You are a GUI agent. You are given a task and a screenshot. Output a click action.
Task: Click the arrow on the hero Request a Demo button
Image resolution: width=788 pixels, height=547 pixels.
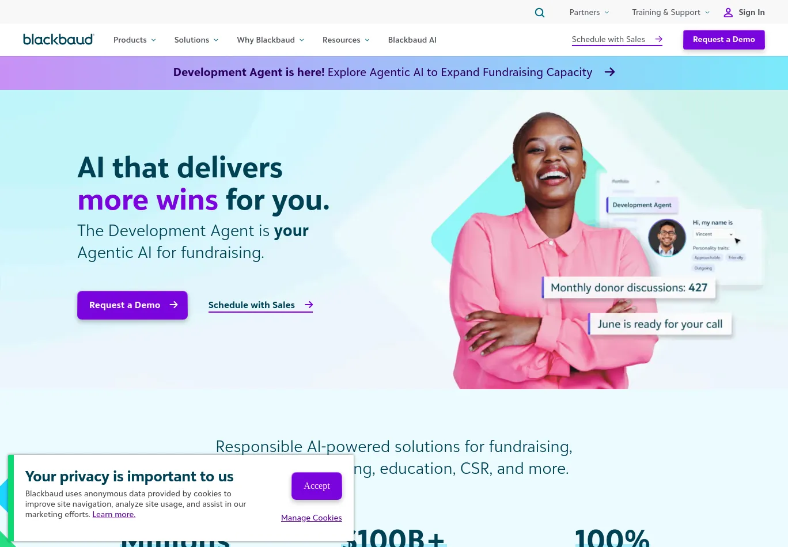point(173,305)
